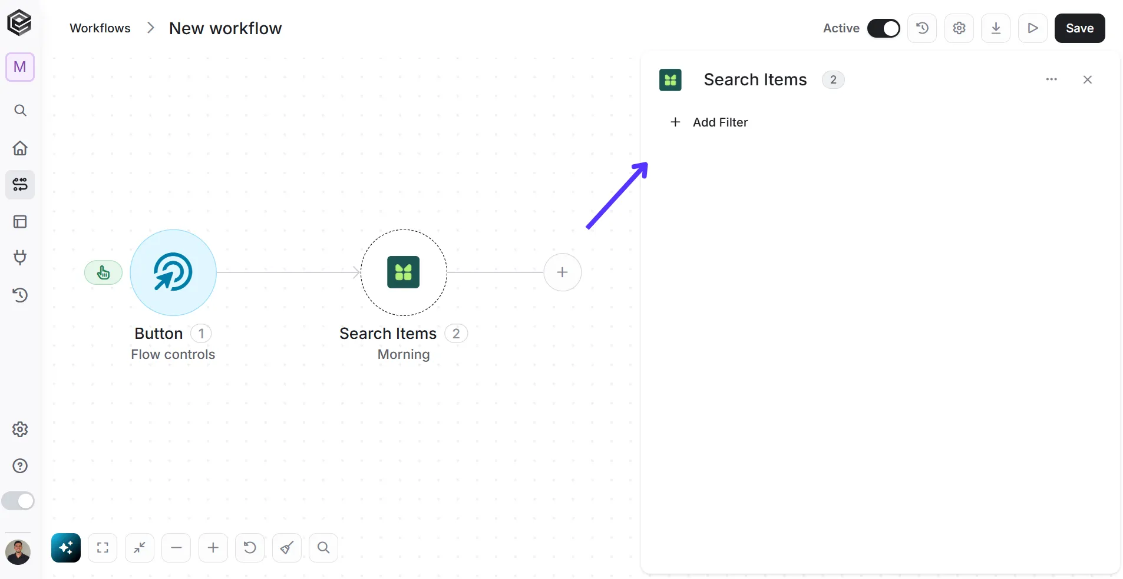Image resolution: width=1123 pixels, height=579 pixels.
Task: Open workflow version history icon
Action: pos(922,28)
